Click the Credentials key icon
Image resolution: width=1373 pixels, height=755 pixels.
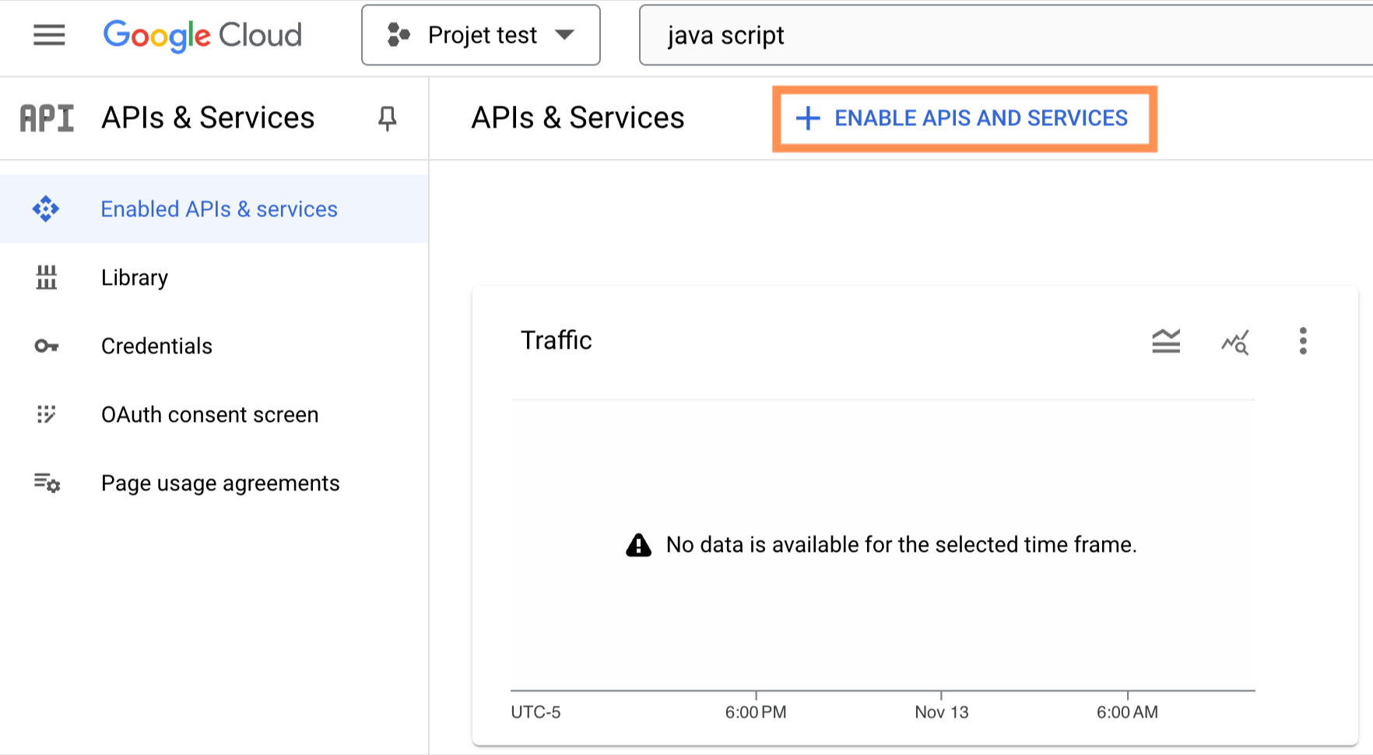click(x=47, y=346)
